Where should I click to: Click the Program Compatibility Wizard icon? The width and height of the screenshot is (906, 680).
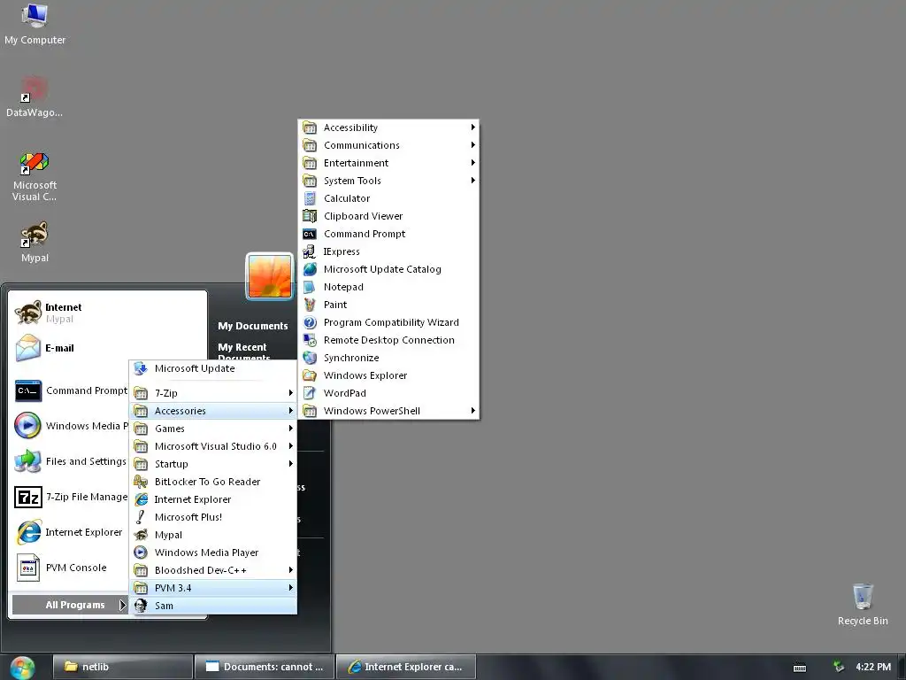310,322
